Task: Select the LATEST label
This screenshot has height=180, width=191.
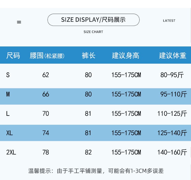Action: 169,21
